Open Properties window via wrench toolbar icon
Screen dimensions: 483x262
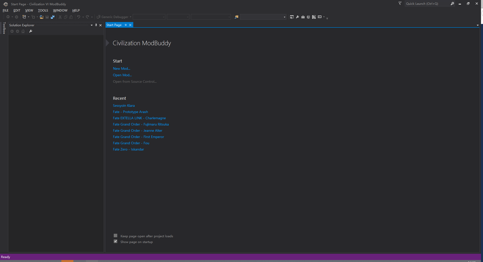tap(297, 17)
